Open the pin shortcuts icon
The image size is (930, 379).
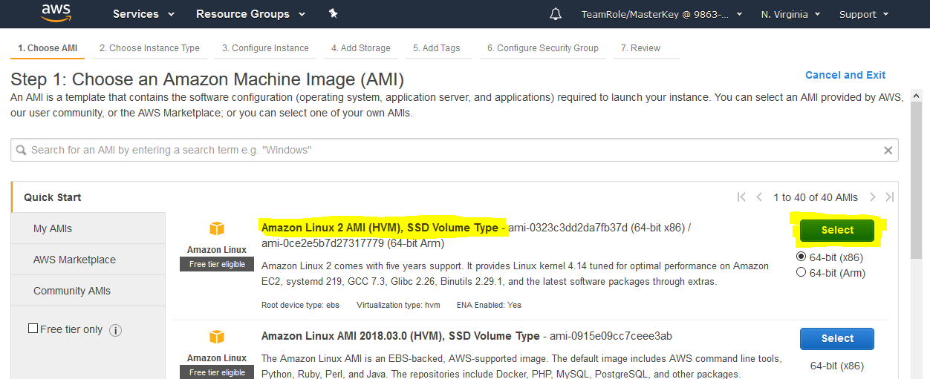333,14
